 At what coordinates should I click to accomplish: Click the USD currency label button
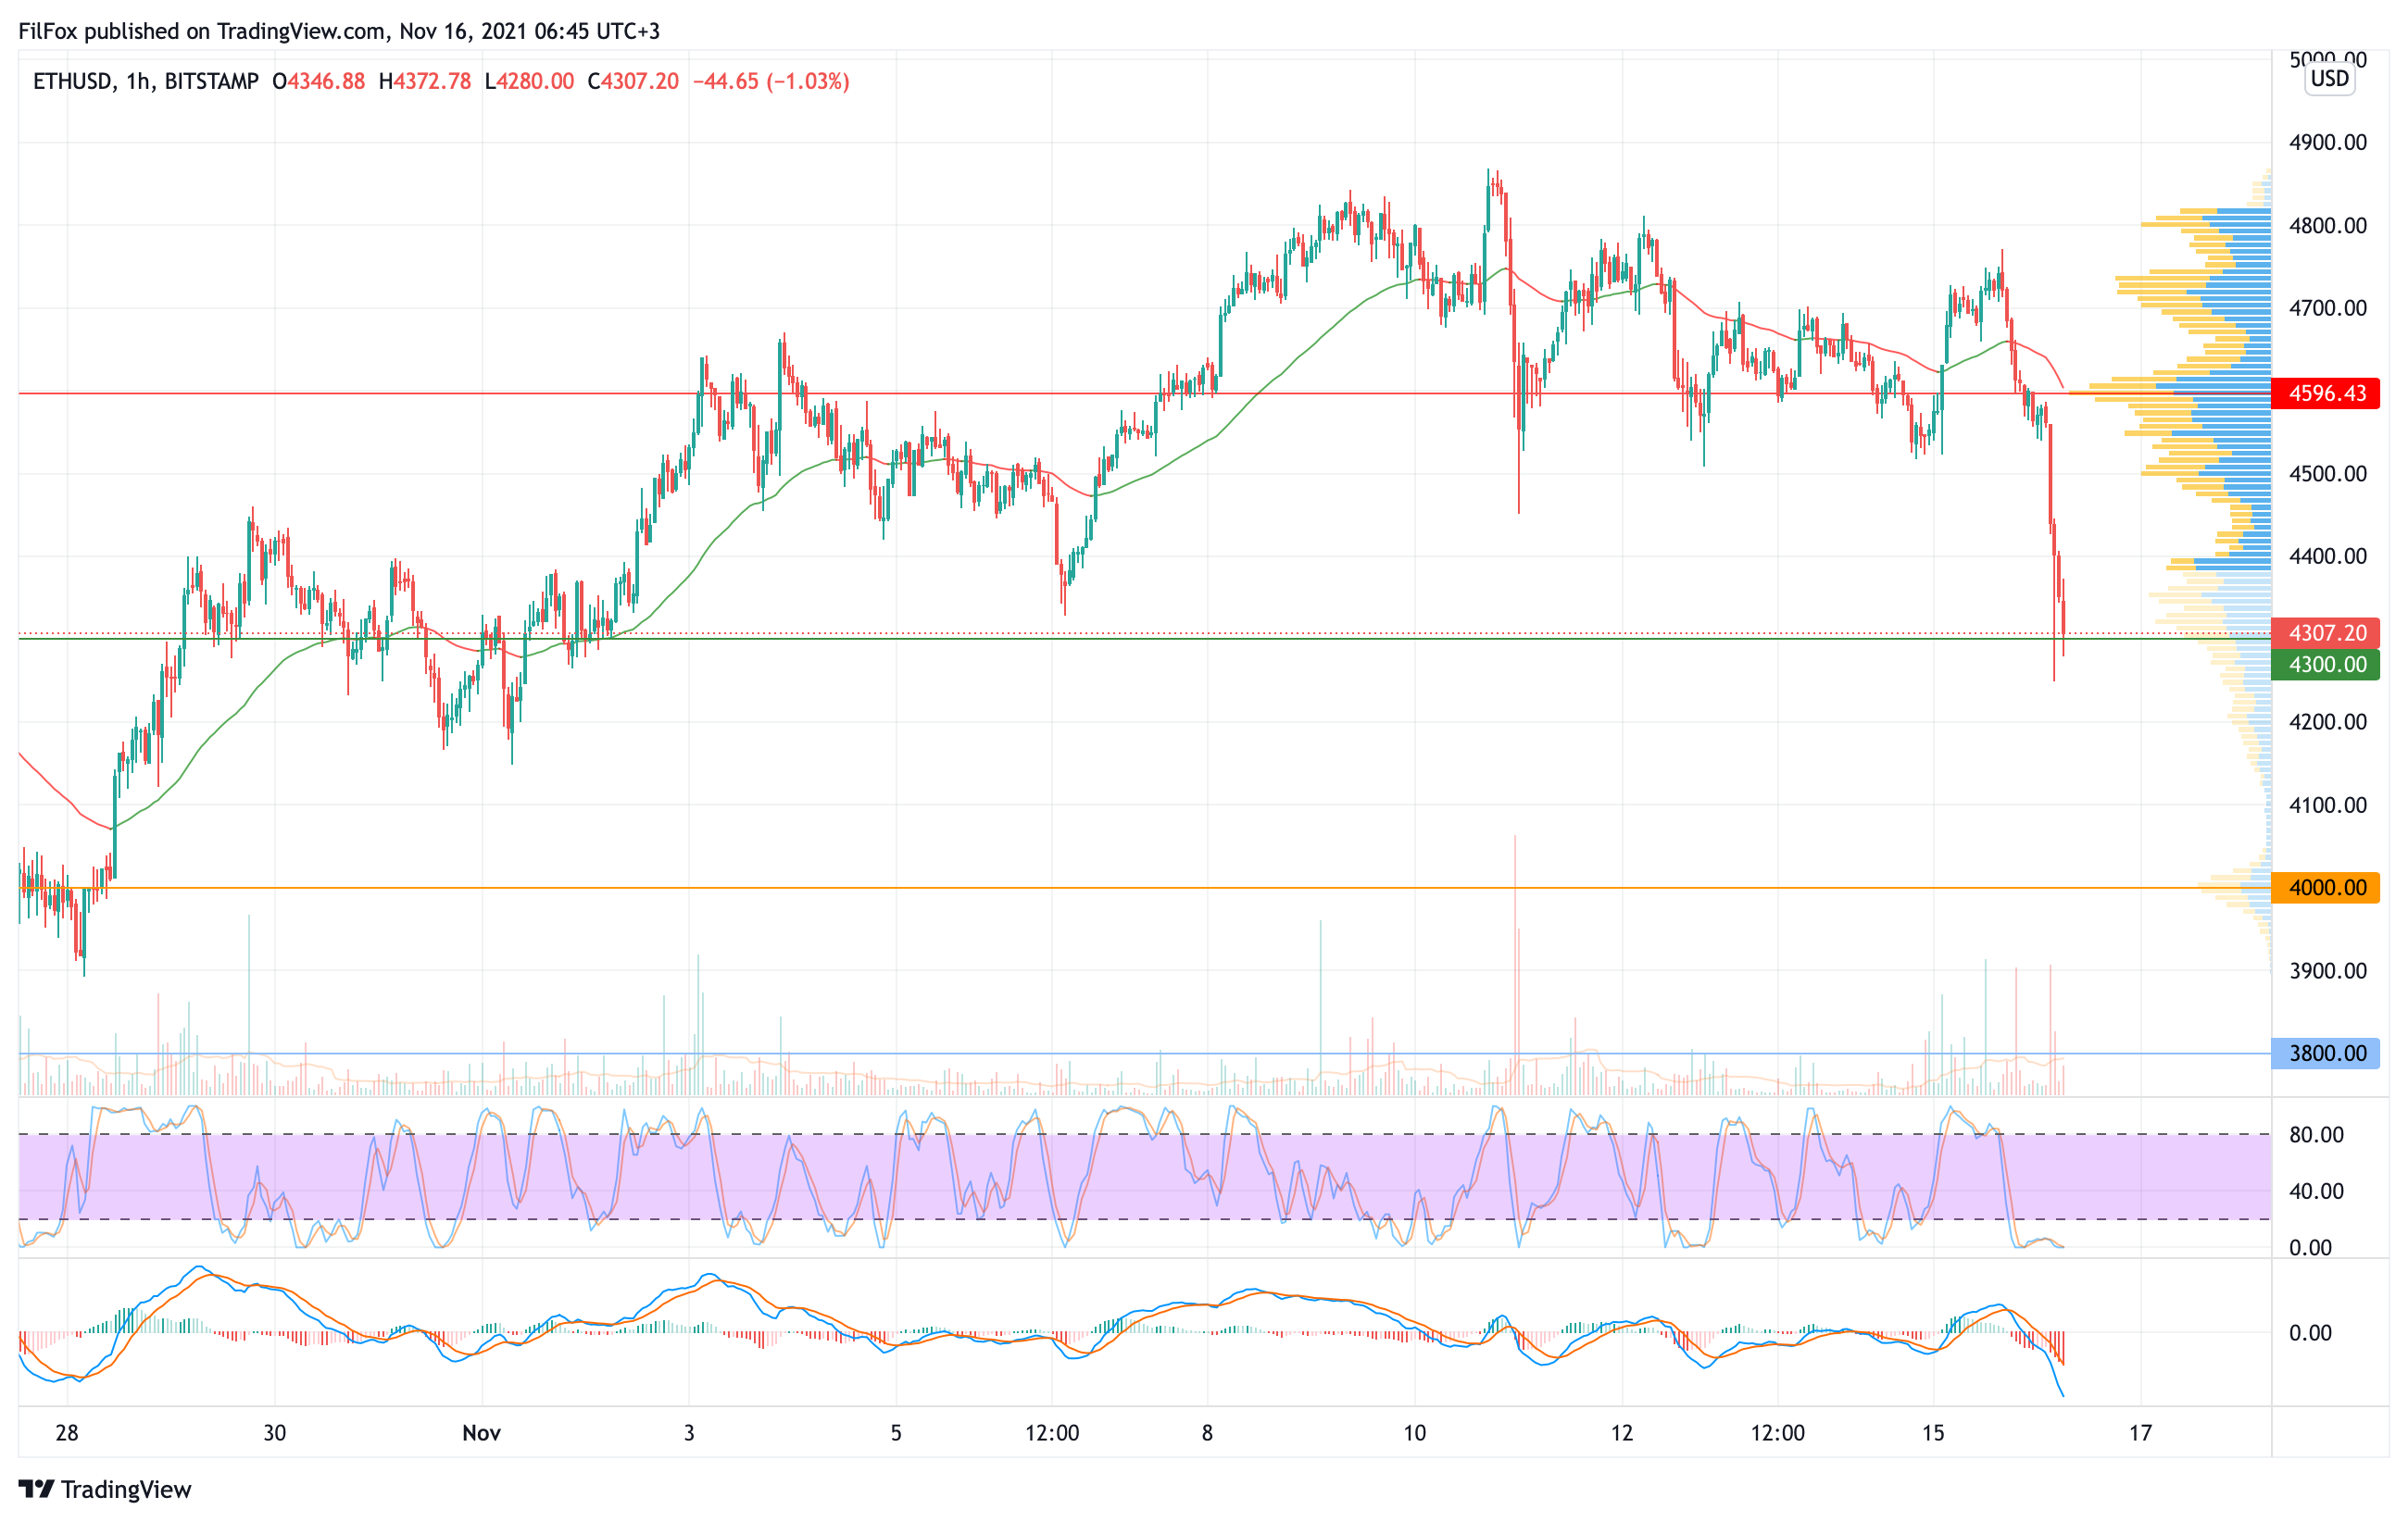pos(2329,79)
